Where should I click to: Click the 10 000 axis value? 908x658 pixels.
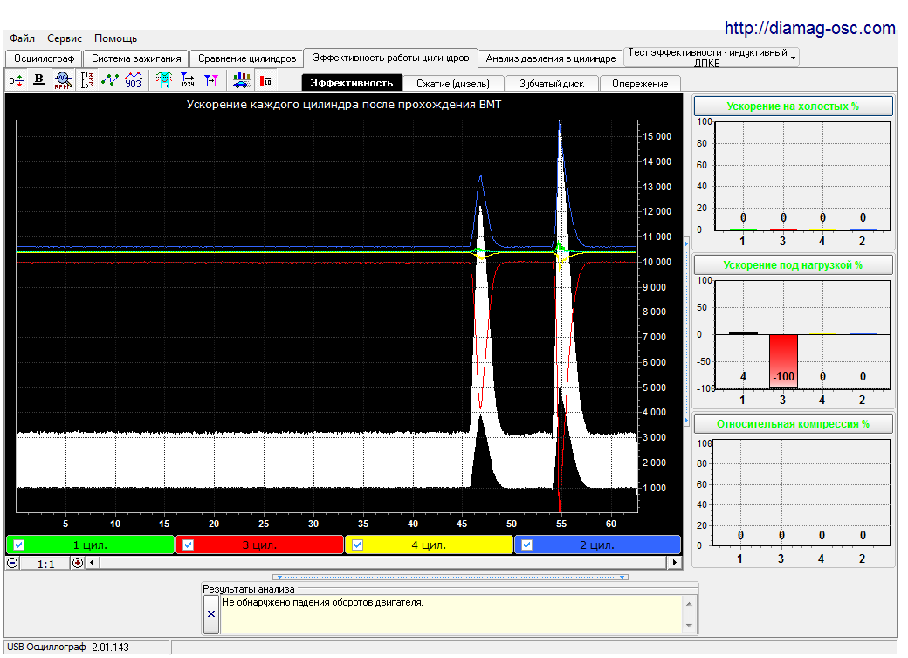coord(657,262)
